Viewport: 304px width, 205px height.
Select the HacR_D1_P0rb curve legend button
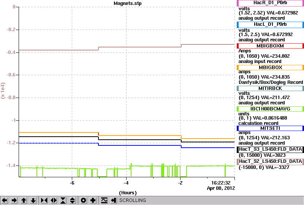270,3
